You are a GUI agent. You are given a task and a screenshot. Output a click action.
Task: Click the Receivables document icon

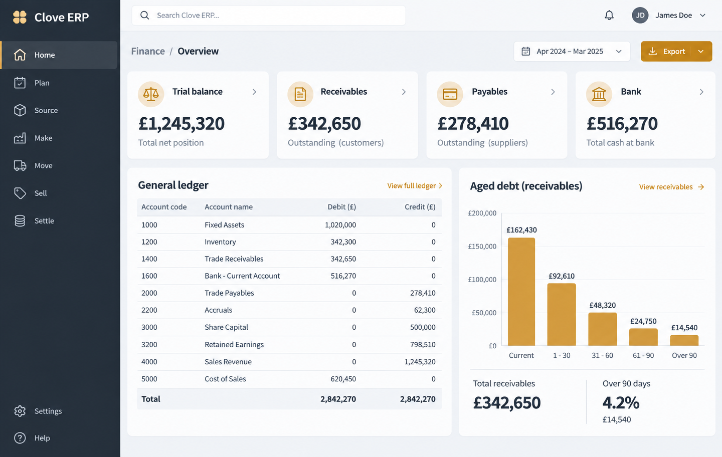(300, 94)
